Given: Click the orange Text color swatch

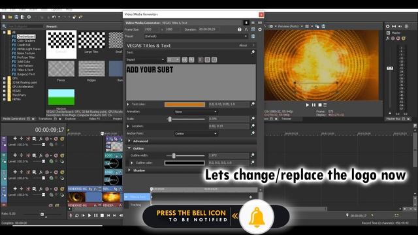Looking at the screenshot, I should point(185,104).
